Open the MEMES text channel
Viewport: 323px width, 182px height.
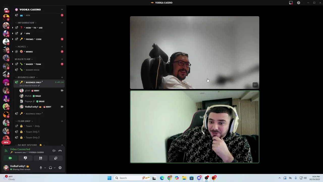coord(39,52)
